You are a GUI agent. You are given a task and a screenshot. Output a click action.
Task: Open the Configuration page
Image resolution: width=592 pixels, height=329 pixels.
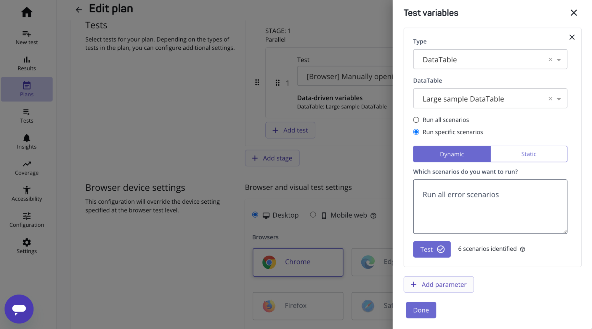tap(27, 219)
